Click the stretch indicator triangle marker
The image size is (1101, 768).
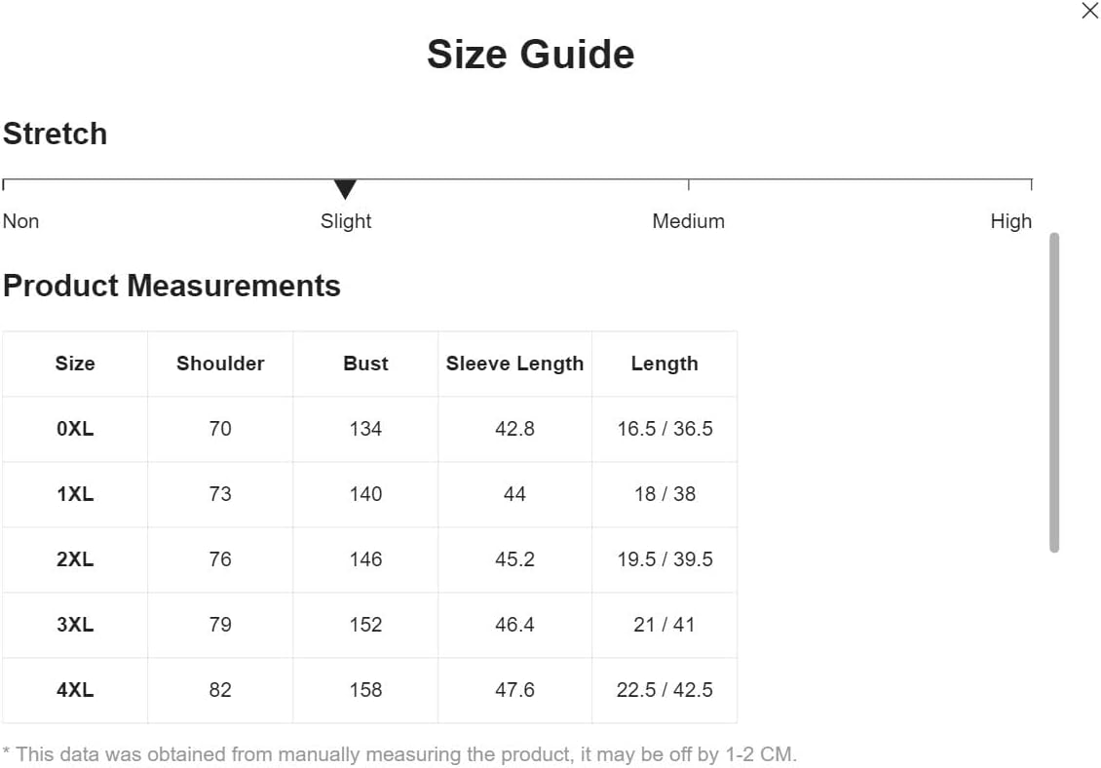346,189
